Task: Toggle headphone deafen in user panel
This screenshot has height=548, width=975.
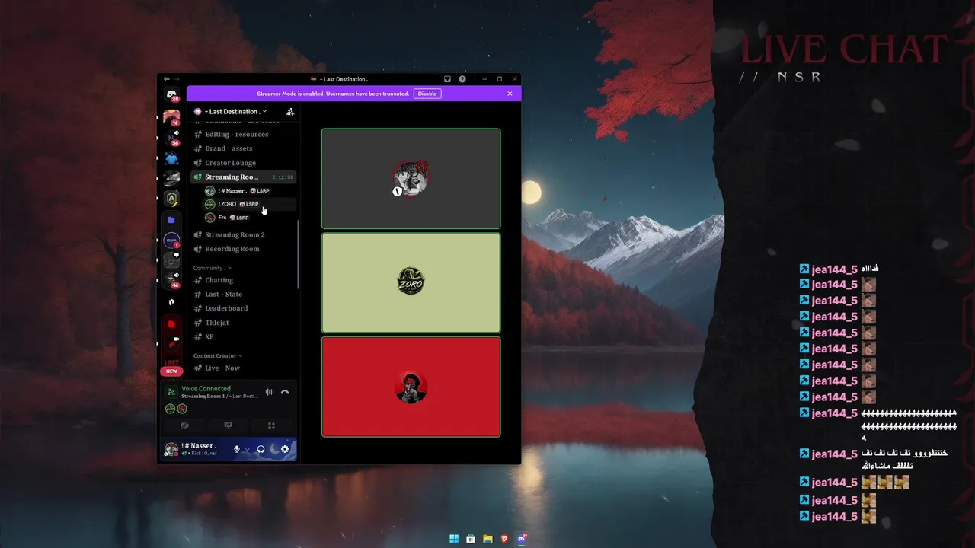Action: point(261,449)
